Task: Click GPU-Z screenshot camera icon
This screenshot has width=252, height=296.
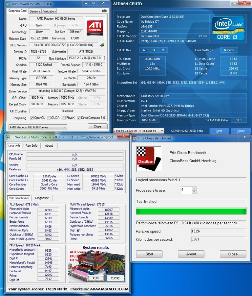Action: (104, 11)
